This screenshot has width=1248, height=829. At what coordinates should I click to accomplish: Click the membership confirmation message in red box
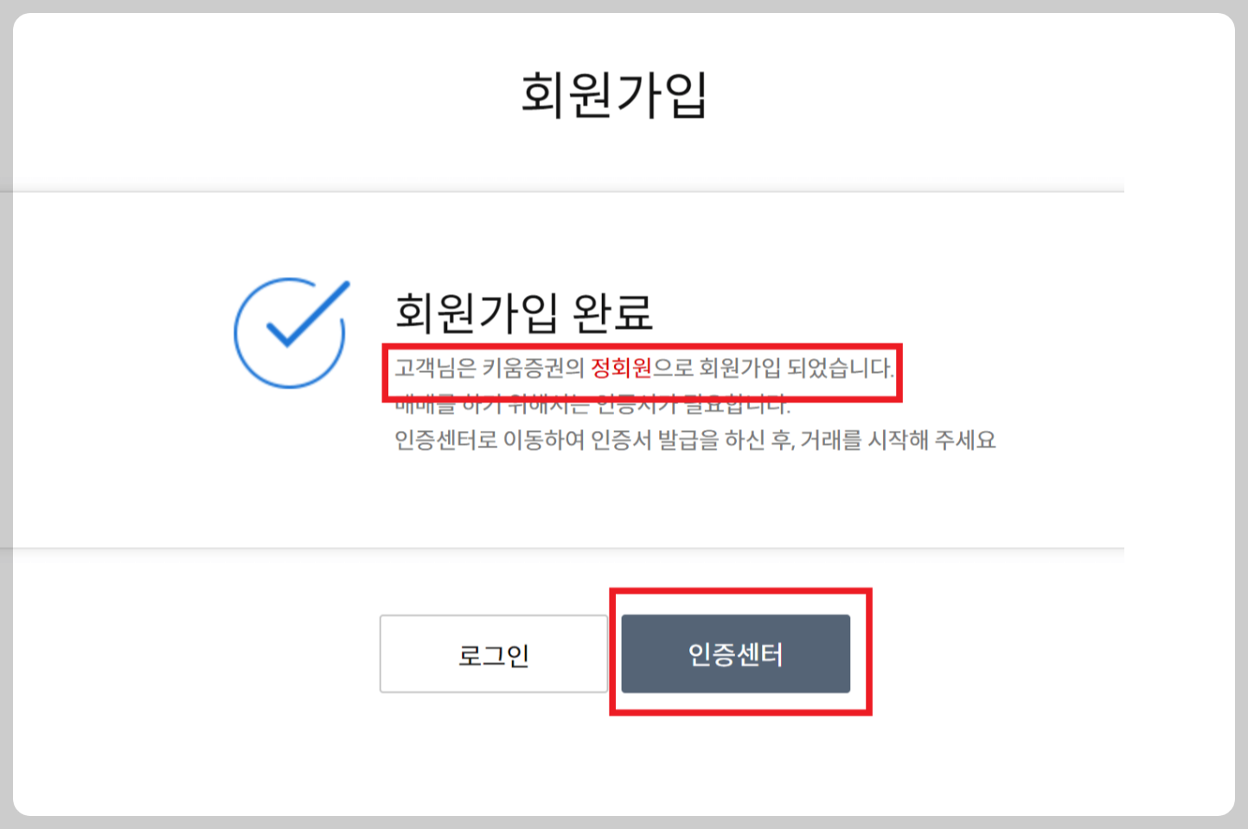click(643, 369)
